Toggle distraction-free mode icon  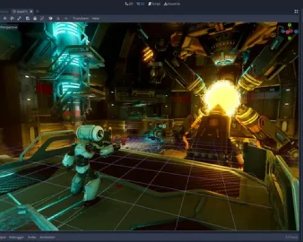pyautogui.click(x=296, y=11)
